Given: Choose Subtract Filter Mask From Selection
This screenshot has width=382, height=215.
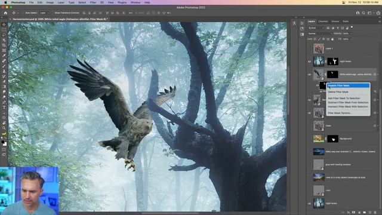Looking at the screenshot, I should click(348, 102).
